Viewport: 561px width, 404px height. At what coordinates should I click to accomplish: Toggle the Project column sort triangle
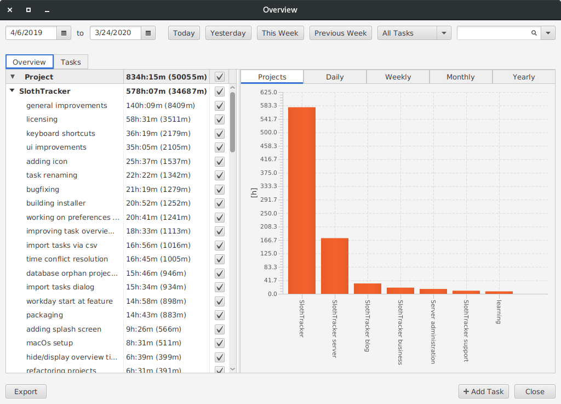coord(13,77)
